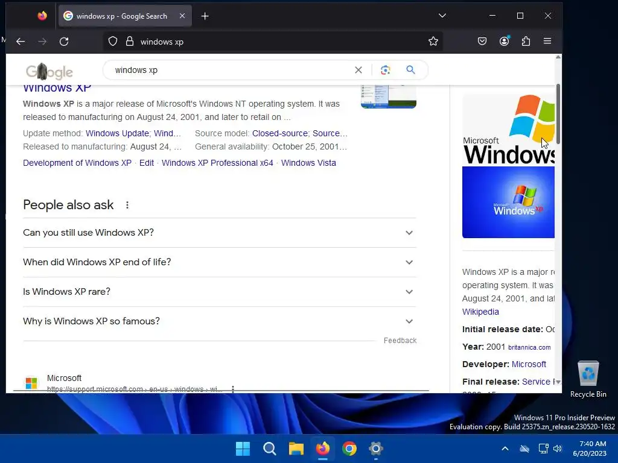Click the site security padlock icon
The image size is (618, 463).
tap(130, 42)
